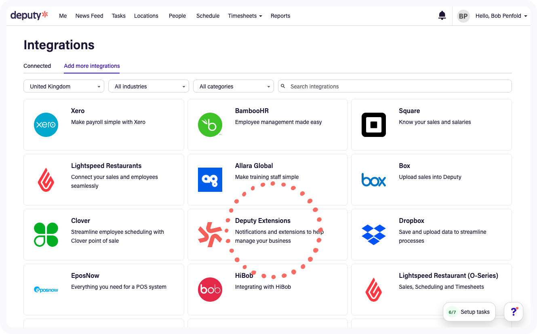Open News Feed in navigation
The height and width of the screenshot is (334, 537).
point(89,16)
